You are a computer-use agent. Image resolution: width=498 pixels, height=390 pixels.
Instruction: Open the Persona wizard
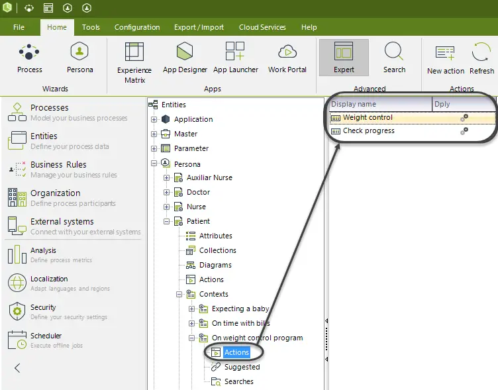[x=79, y=58]
